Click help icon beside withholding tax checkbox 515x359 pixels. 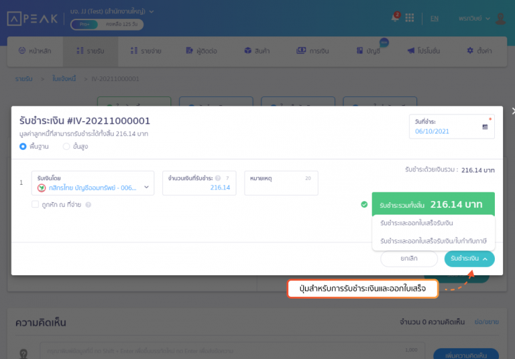click(x=89, y=204)
